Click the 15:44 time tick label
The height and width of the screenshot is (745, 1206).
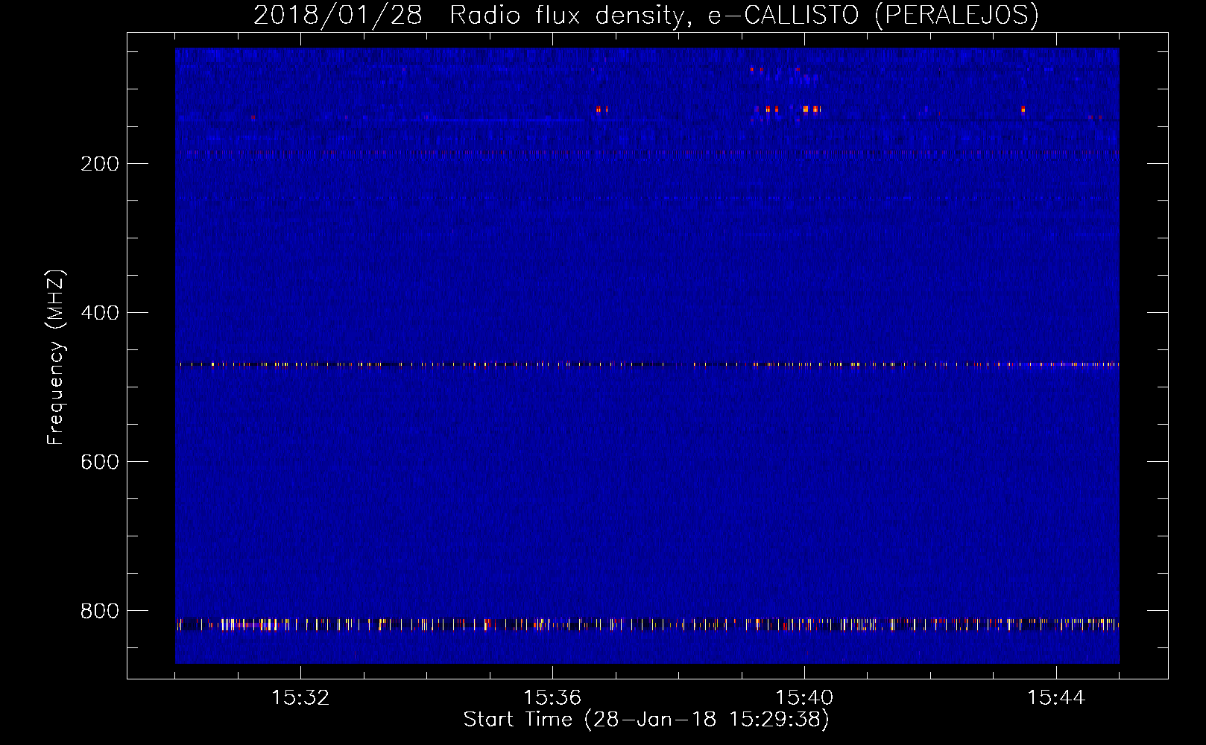pos(1056,698)
